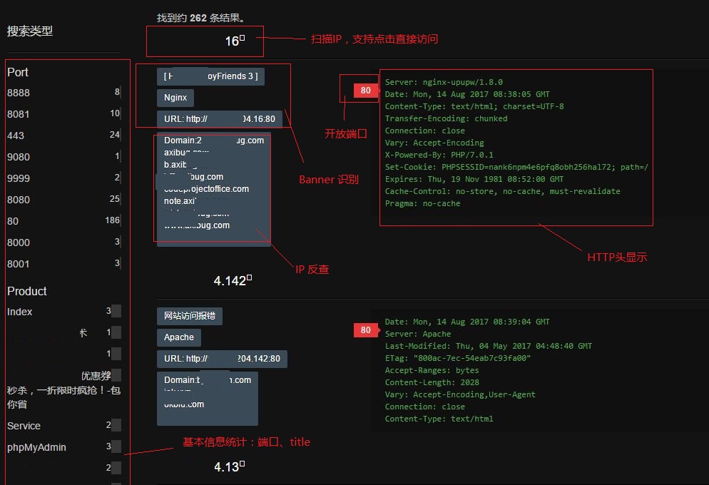Open external link icon beside IP 4.142
The width and height of the screenshot is (709, 485).
pyautogui.click(x=250, y=278)
